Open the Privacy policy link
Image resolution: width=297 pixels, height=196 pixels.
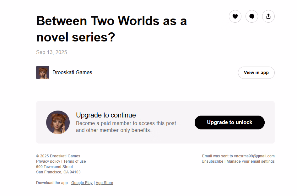(x=48, y=161)
